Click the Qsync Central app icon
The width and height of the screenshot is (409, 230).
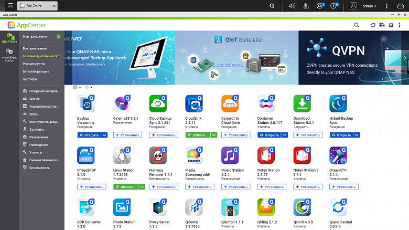pos(338,207)
